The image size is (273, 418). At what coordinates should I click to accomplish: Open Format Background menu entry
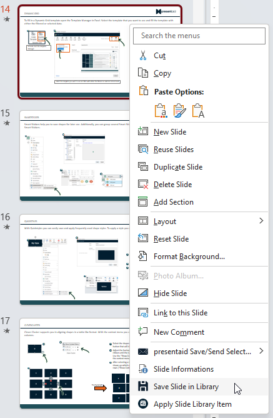tap(199, 257)
